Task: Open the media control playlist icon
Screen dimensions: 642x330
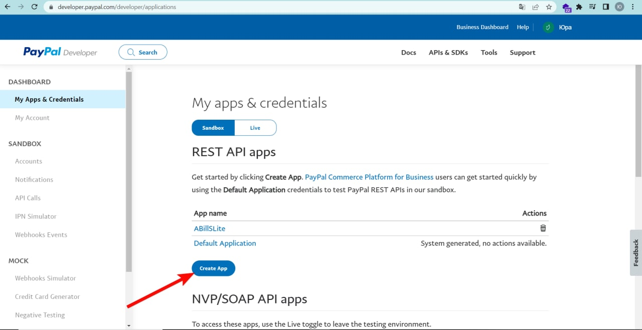Action: 592,7
